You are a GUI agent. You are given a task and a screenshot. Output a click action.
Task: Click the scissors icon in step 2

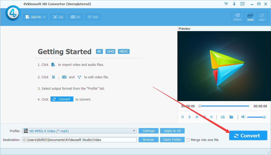(54, 77)
